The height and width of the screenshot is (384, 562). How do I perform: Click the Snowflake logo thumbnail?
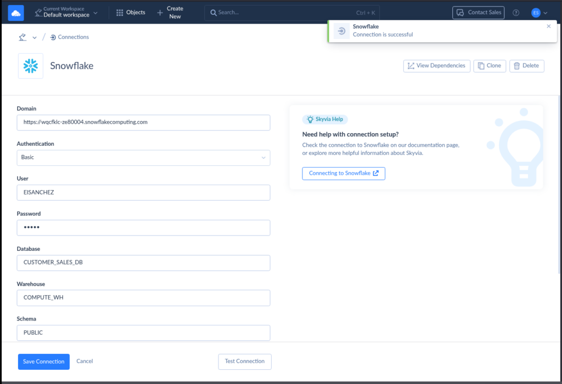pyautogui.click(x=31, y=66)
